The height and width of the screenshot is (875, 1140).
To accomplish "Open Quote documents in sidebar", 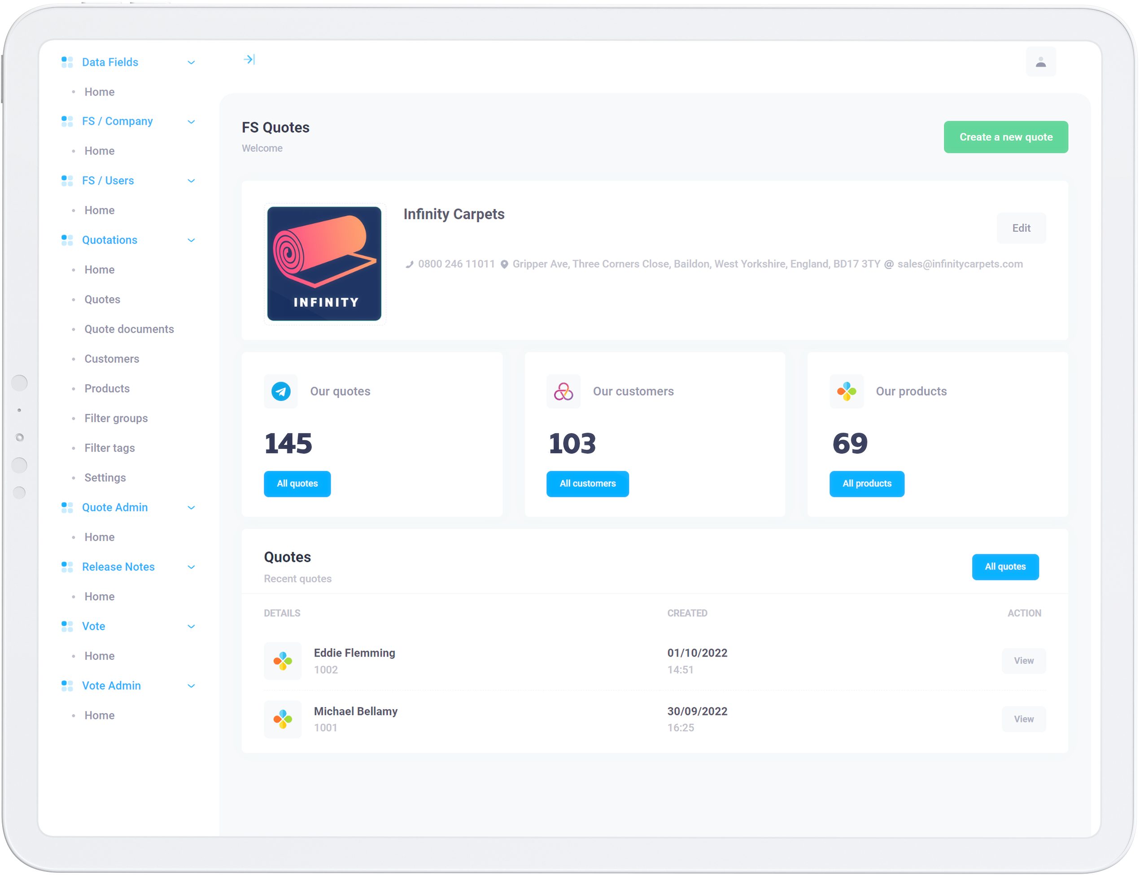I will click(129, 329).
